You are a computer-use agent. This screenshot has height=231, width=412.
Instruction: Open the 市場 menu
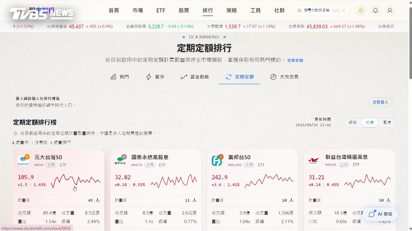(x=138, y=10)
